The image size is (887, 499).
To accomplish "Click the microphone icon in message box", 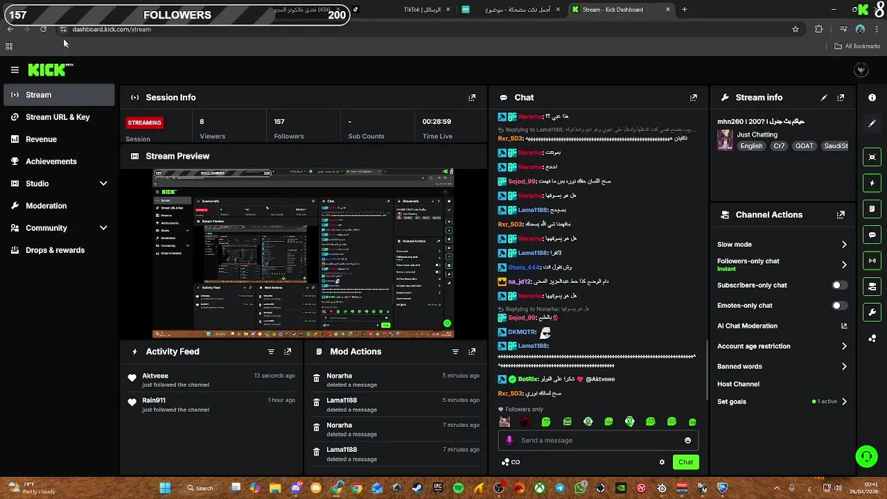I will point(509,440).
